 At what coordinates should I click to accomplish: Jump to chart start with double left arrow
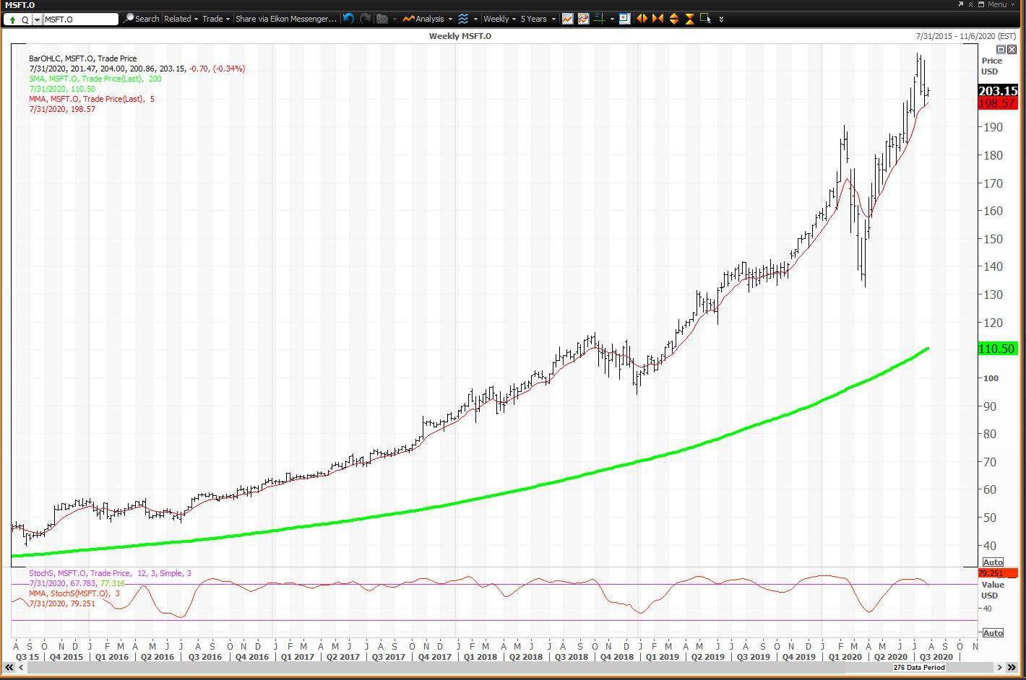click(x=9, y=668)
